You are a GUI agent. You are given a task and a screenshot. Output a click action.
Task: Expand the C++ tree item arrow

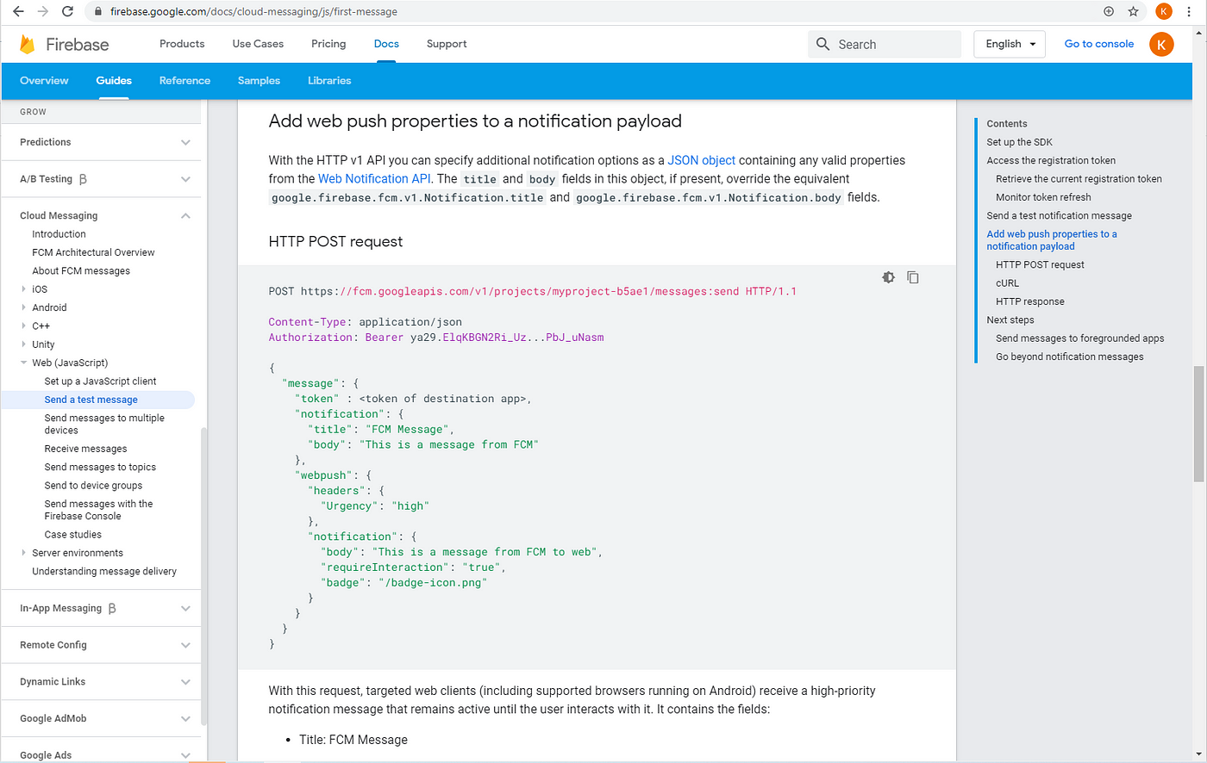(23, 326)
